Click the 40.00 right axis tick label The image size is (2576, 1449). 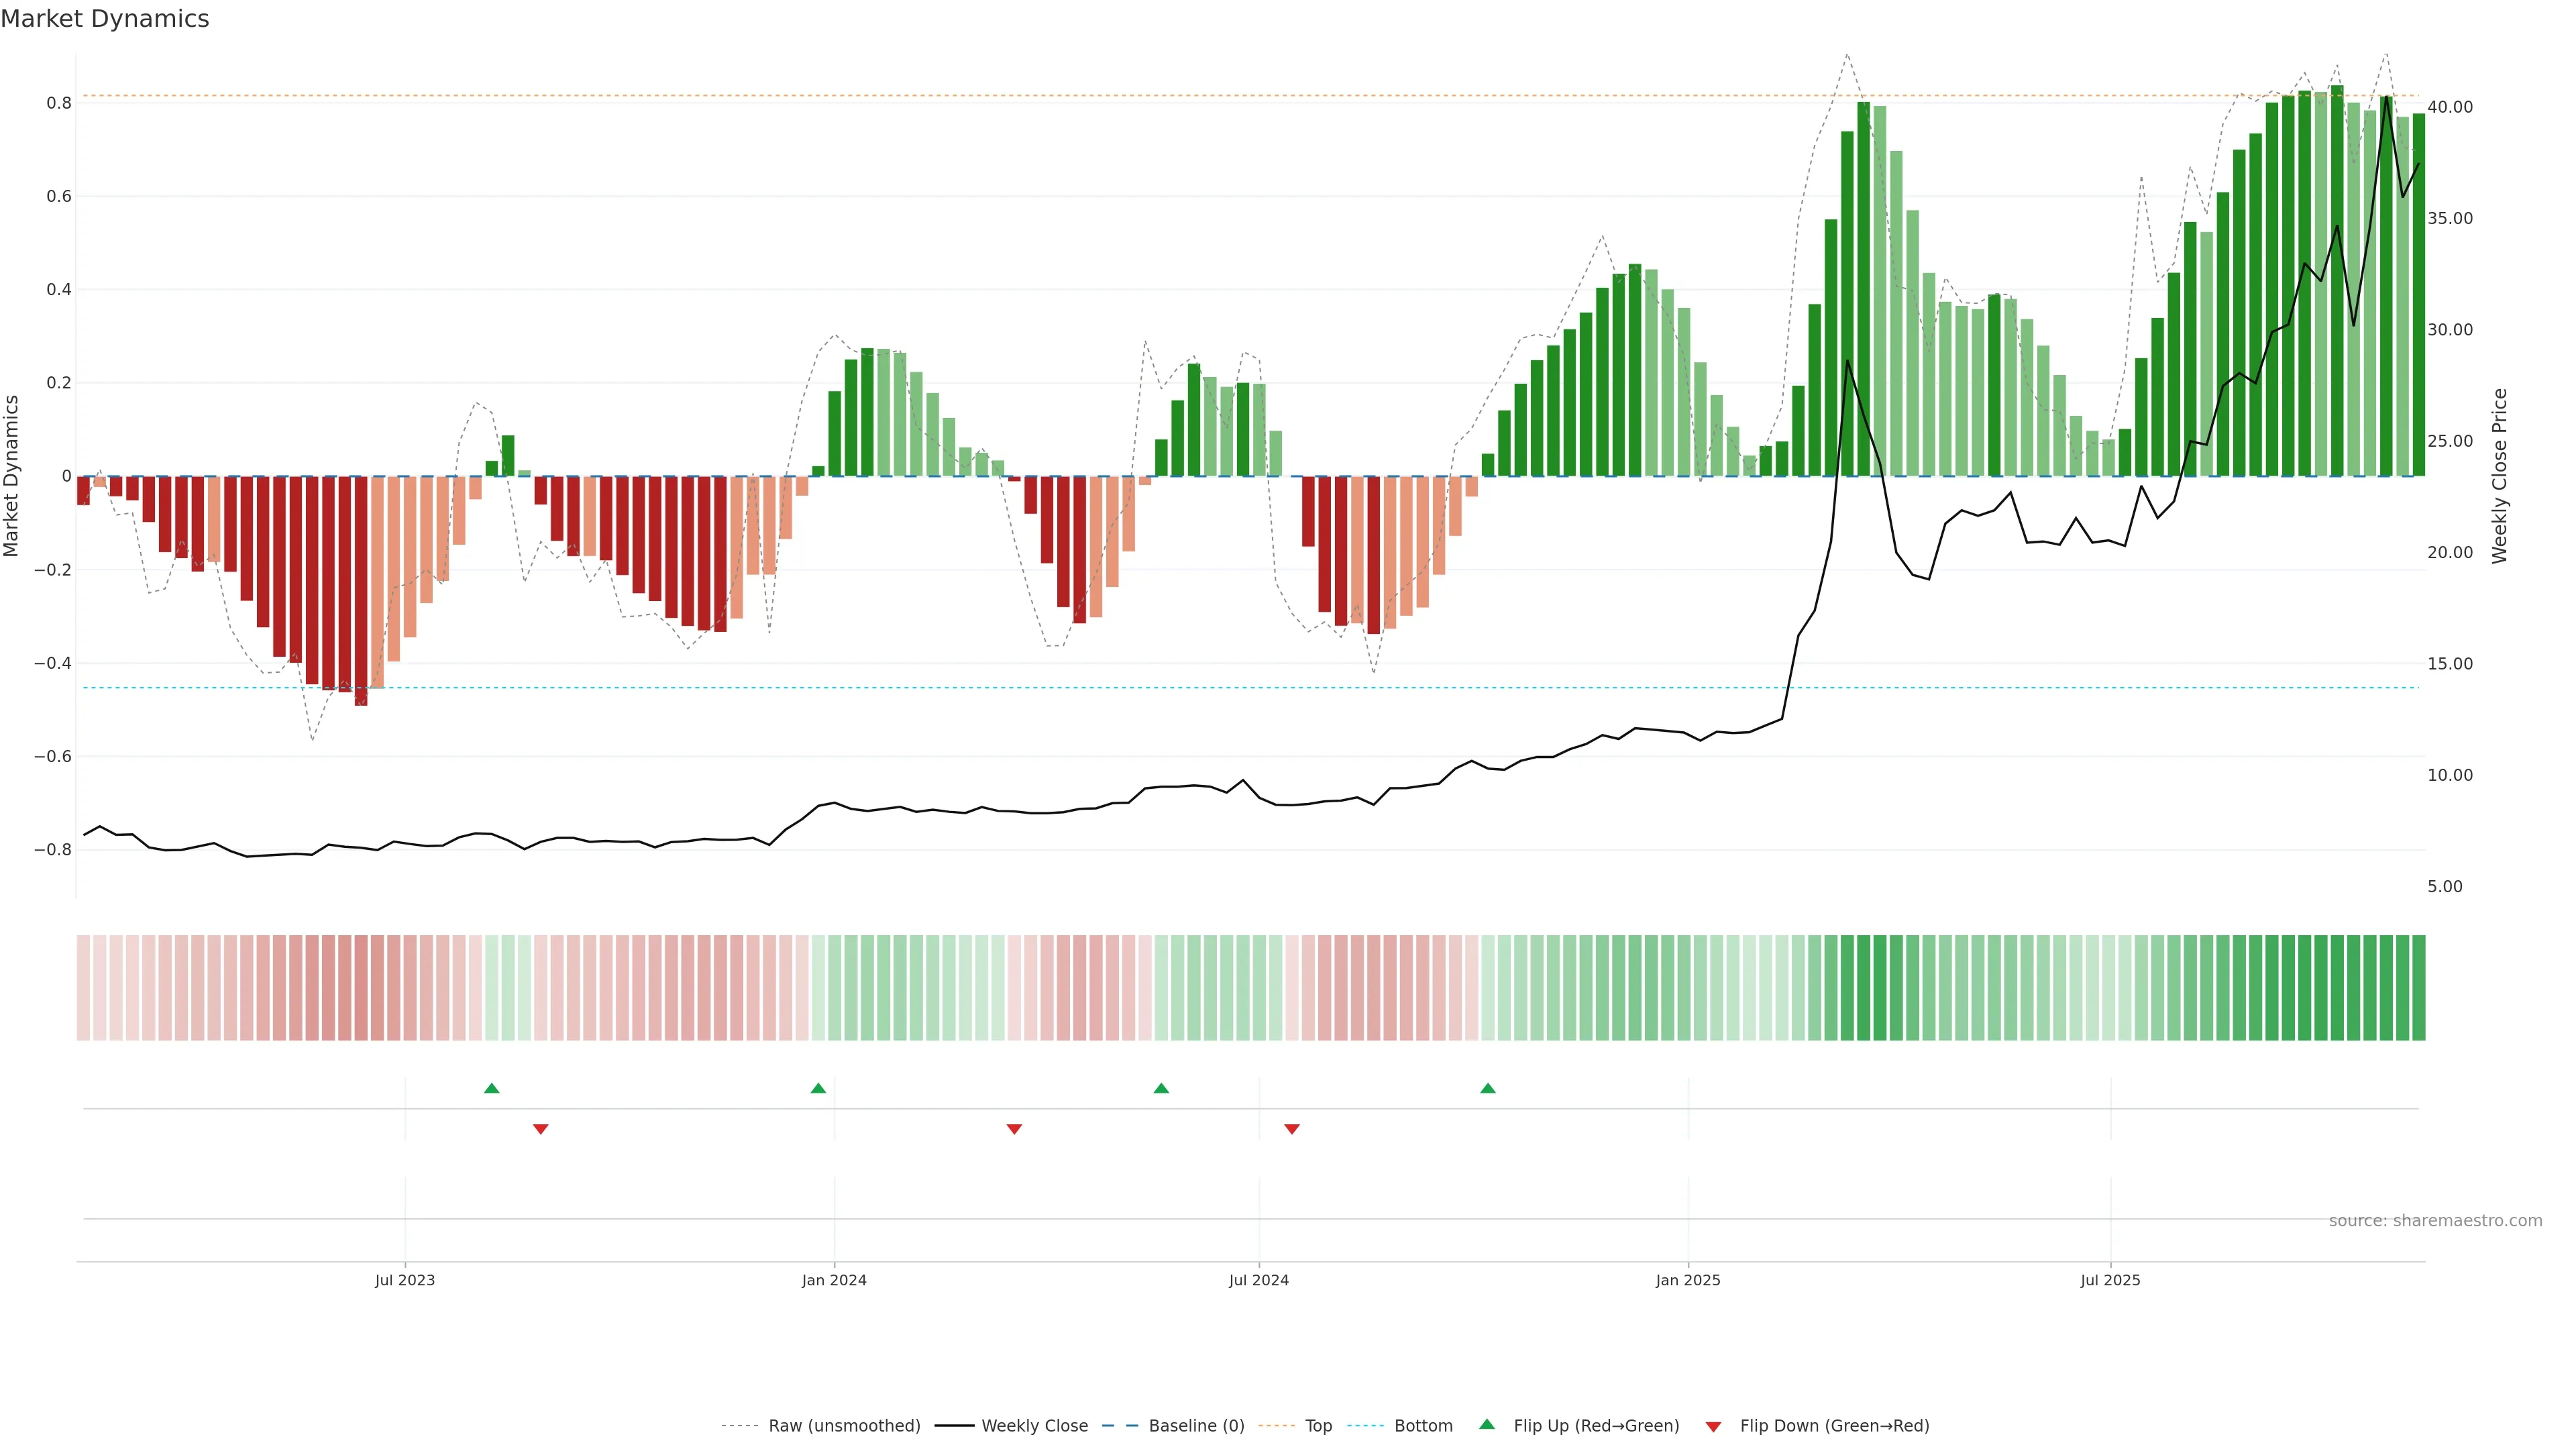[x=2450, y=107]
